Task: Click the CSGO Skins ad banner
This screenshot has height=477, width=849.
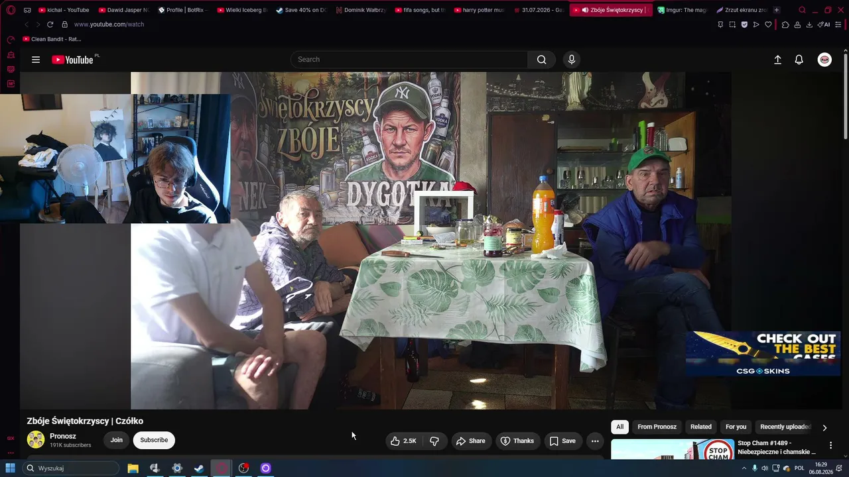Action: coord(763,354)
